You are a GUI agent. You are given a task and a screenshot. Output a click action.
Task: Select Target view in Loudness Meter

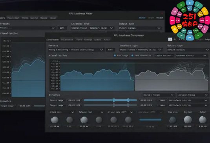[151, 18]
